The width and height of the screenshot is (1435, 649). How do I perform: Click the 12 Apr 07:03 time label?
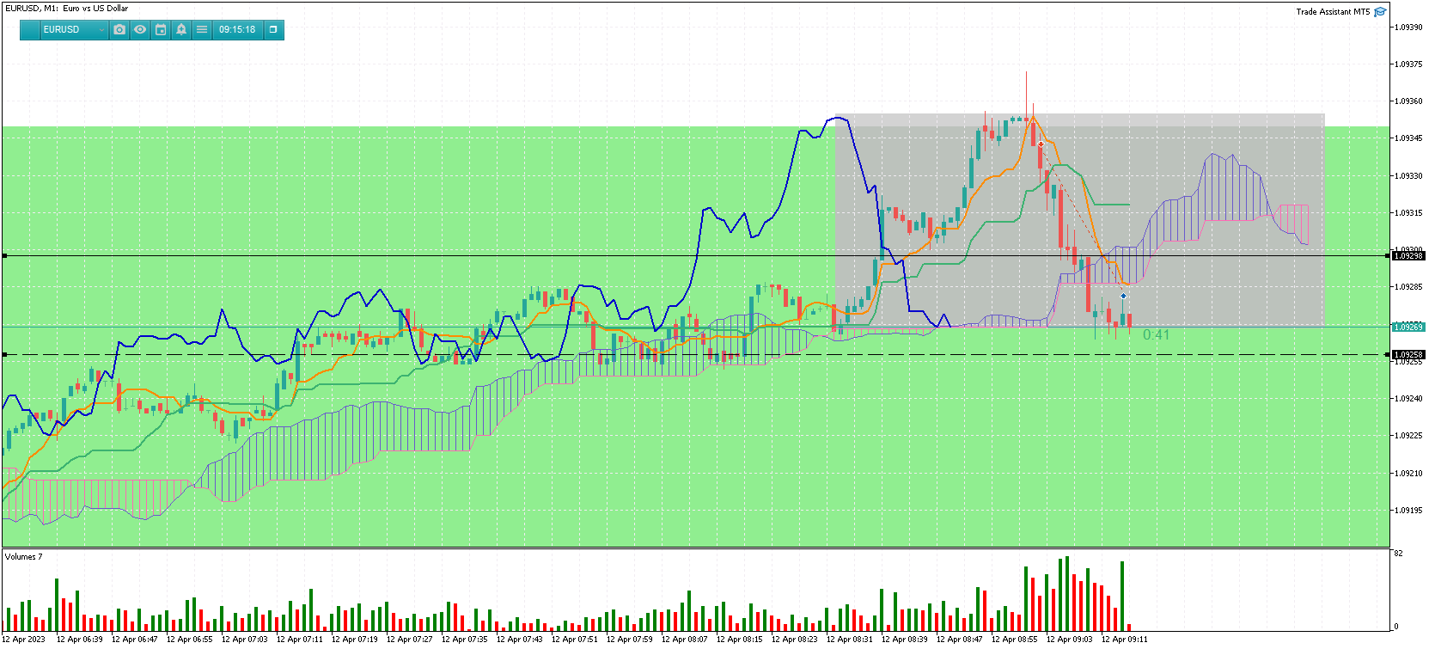pos(245,639)
